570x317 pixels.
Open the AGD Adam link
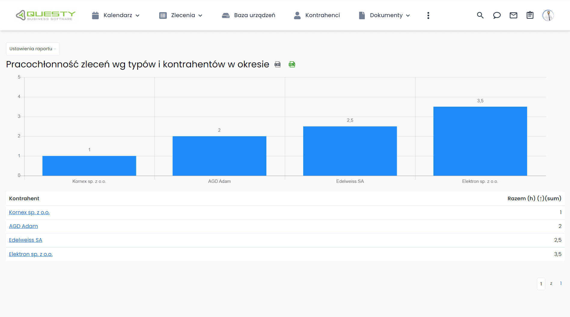click(23, 226)
